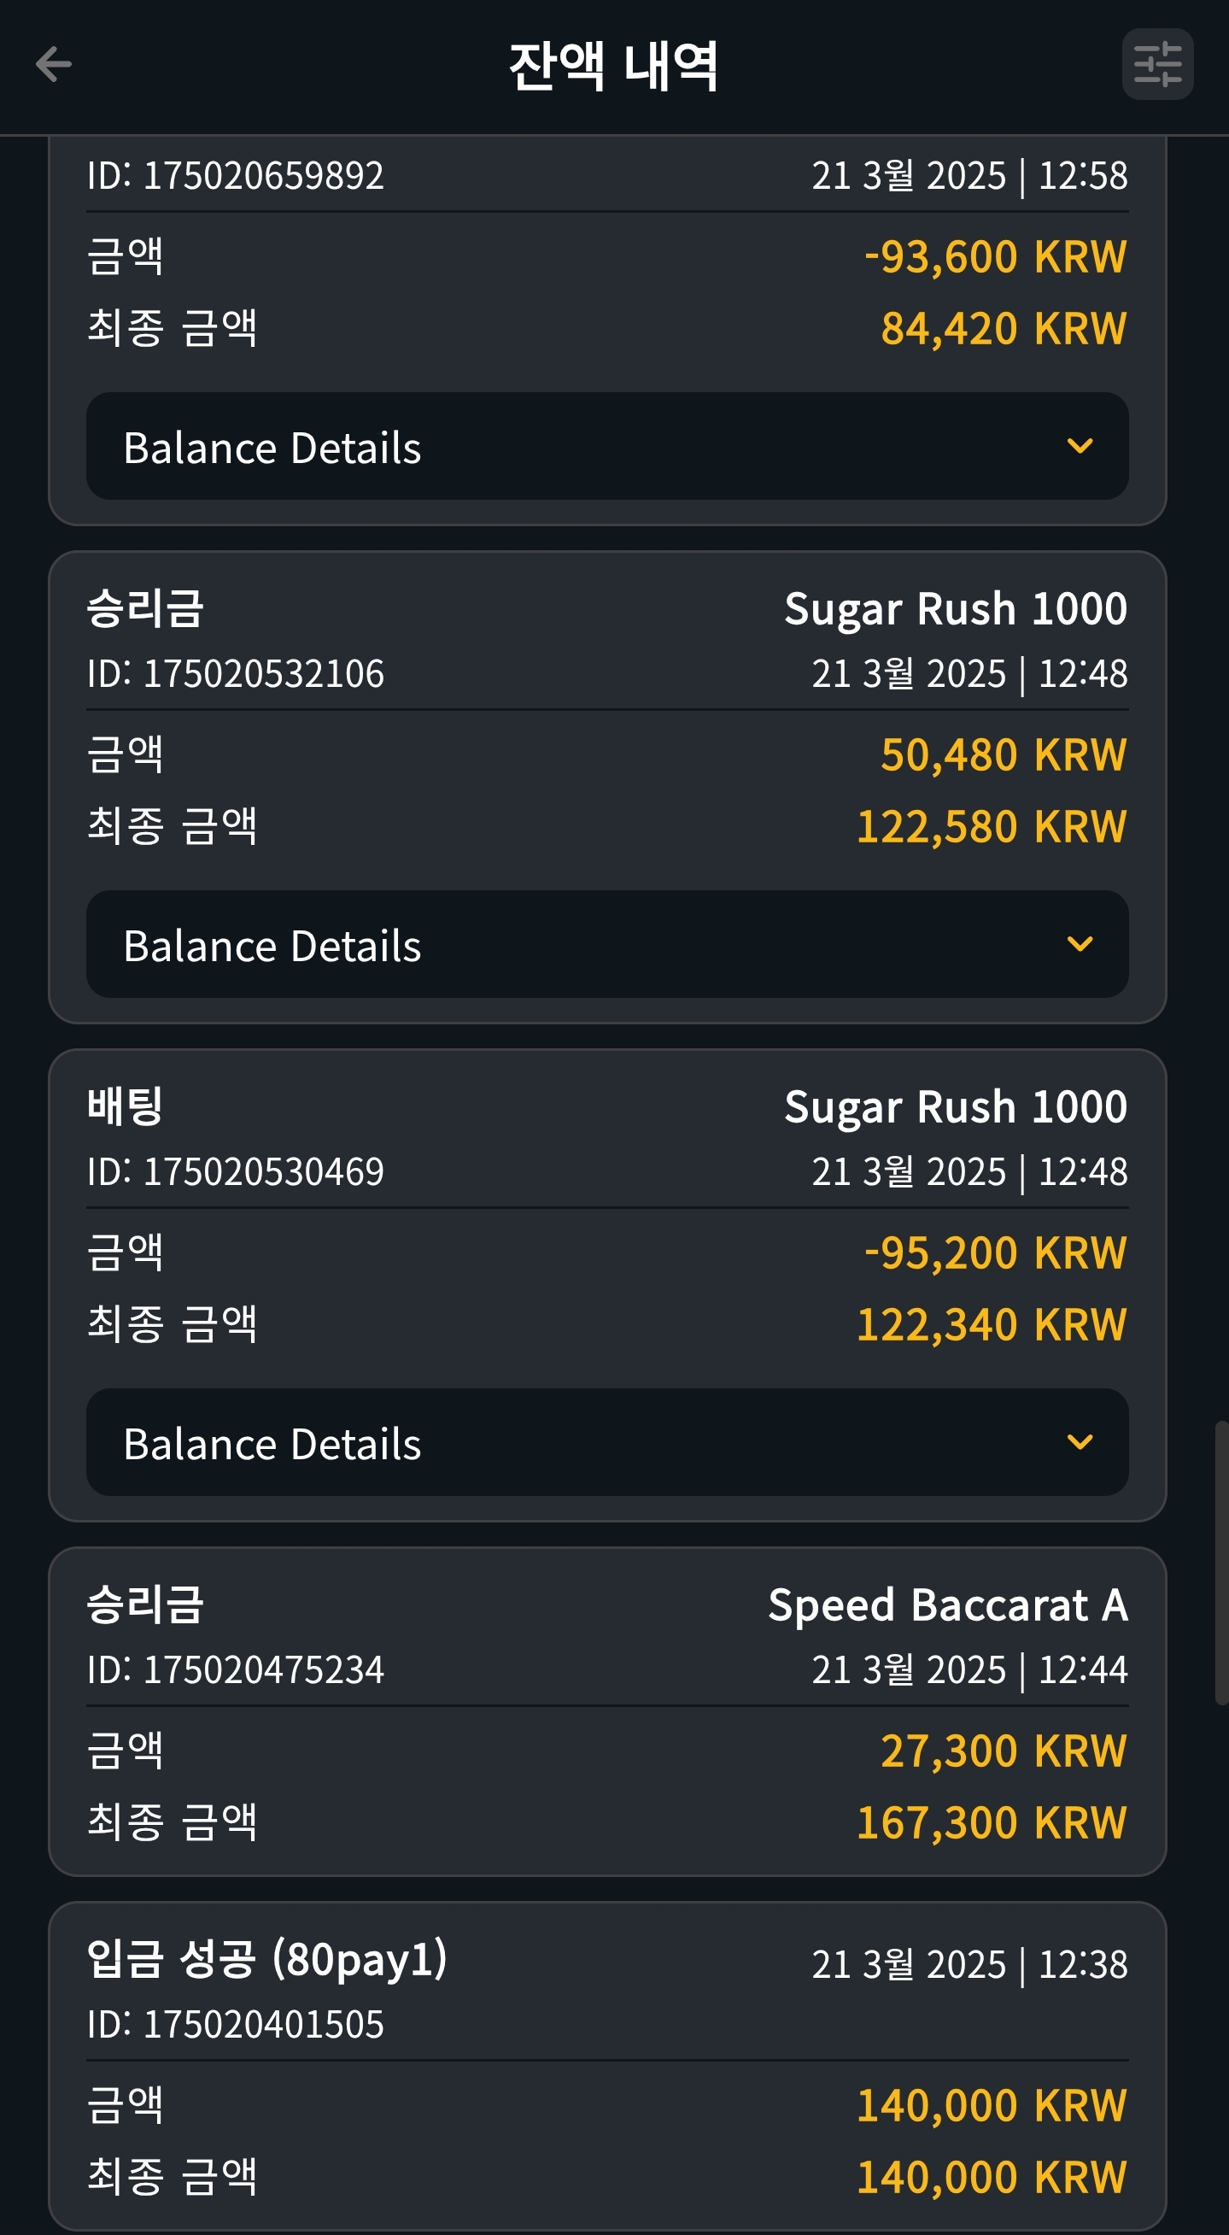Select the Speed Baccarat A game title
Viewport: 1229px width, 2235px height.
pyautogui.click(x=948, y=1605)
